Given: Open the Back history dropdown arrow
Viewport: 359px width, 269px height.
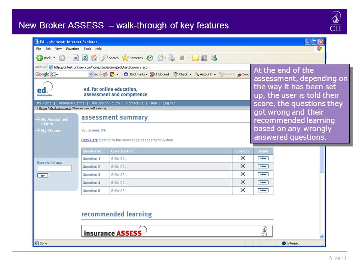Looking at the screenshot, I should point(54,58).
